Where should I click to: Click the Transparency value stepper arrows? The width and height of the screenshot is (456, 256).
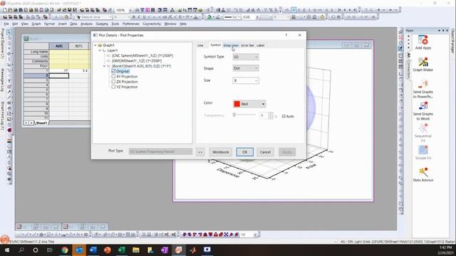(x=271, y=116)
